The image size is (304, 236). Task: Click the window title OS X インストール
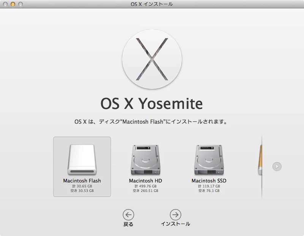(152, 4)
